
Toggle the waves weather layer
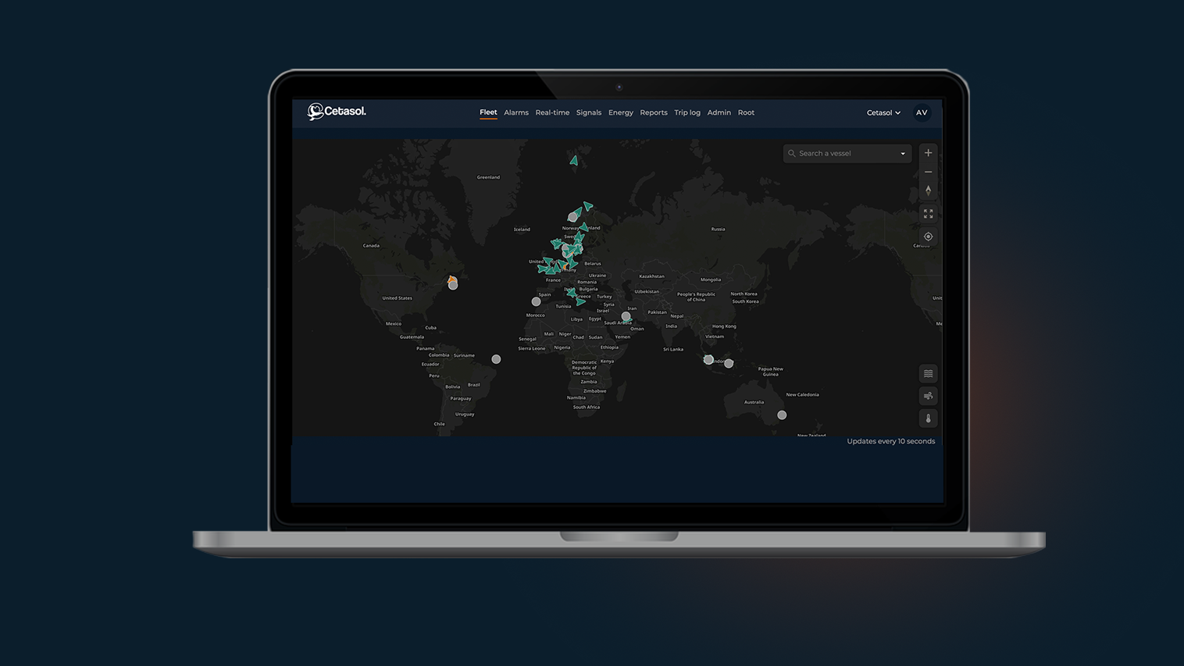[x=928, y=374]
